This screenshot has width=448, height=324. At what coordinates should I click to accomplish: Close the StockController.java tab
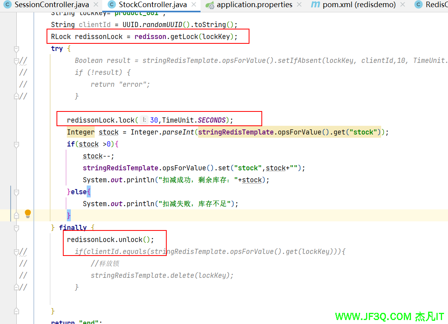pos(194,5)
